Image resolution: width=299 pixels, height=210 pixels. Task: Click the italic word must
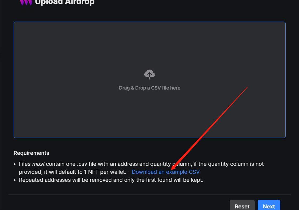click(x=38, y=164)
